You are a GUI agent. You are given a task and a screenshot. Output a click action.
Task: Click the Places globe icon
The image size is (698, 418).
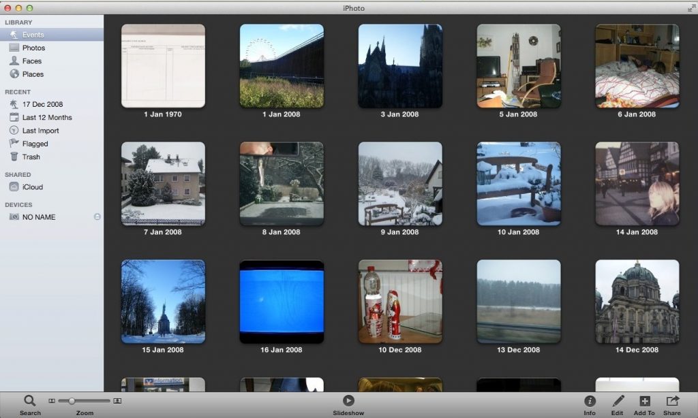14,74
